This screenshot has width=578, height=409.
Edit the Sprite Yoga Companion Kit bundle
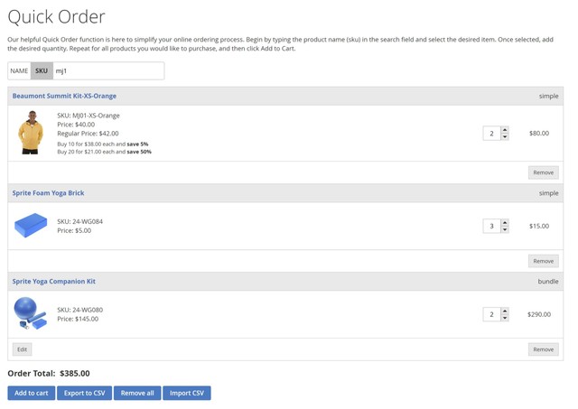[x=22, y=349]
